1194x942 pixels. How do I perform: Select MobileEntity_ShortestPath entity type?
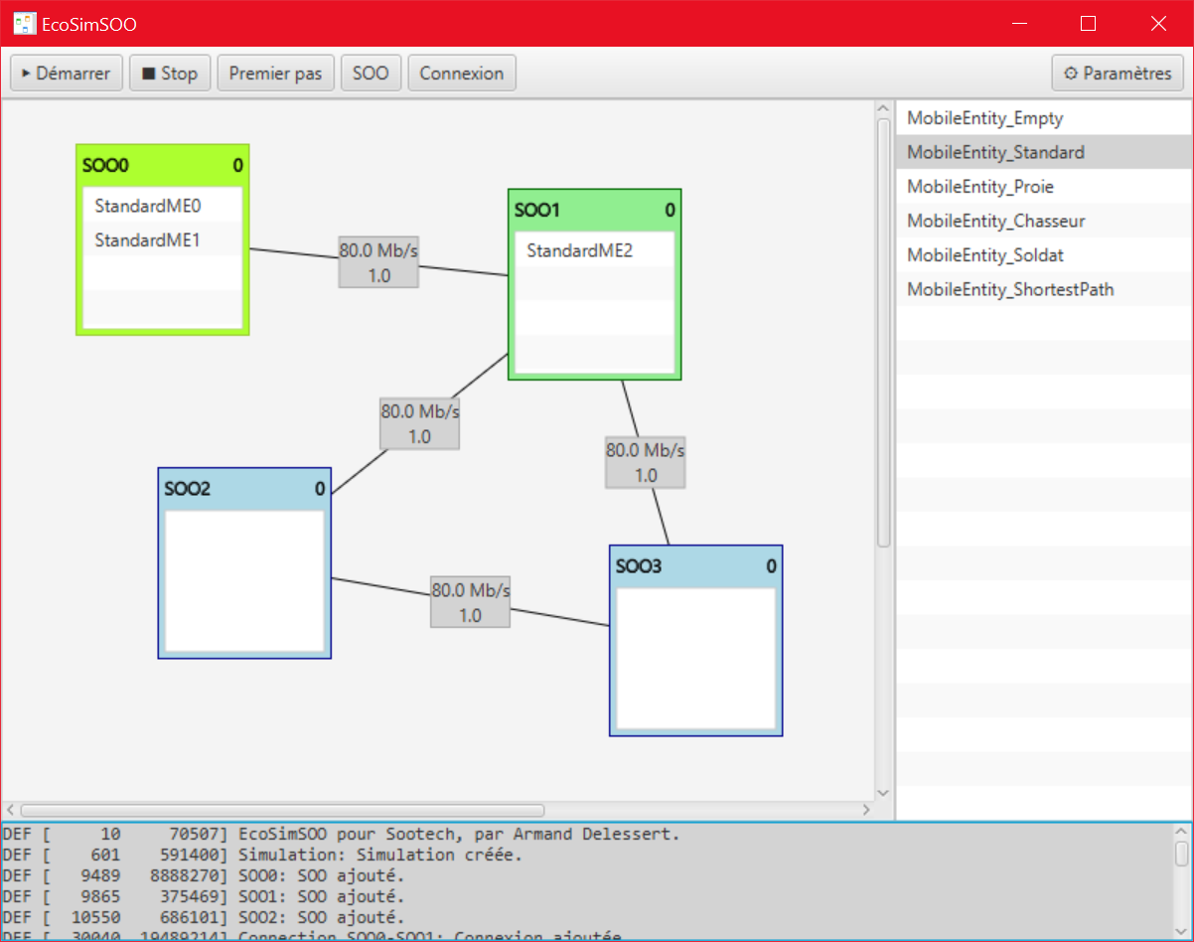click(x=1010, y=289)
